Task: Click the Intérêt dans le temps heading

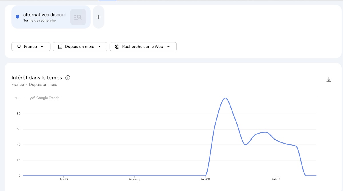Action: 37,78
